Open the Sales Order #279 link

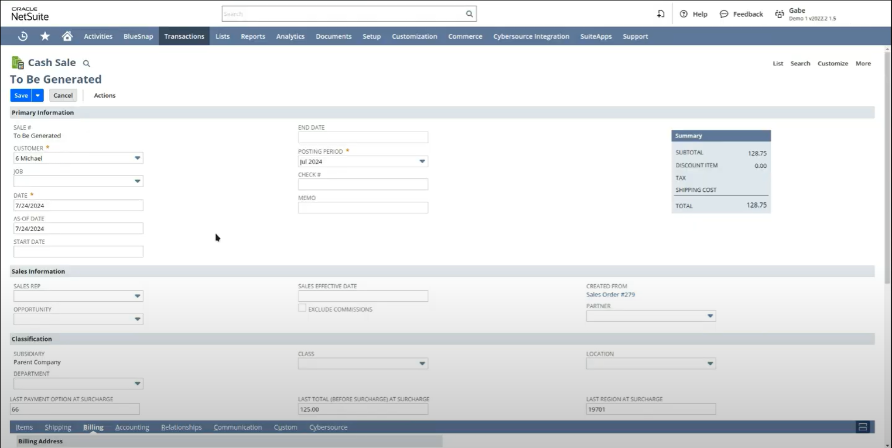610,295
